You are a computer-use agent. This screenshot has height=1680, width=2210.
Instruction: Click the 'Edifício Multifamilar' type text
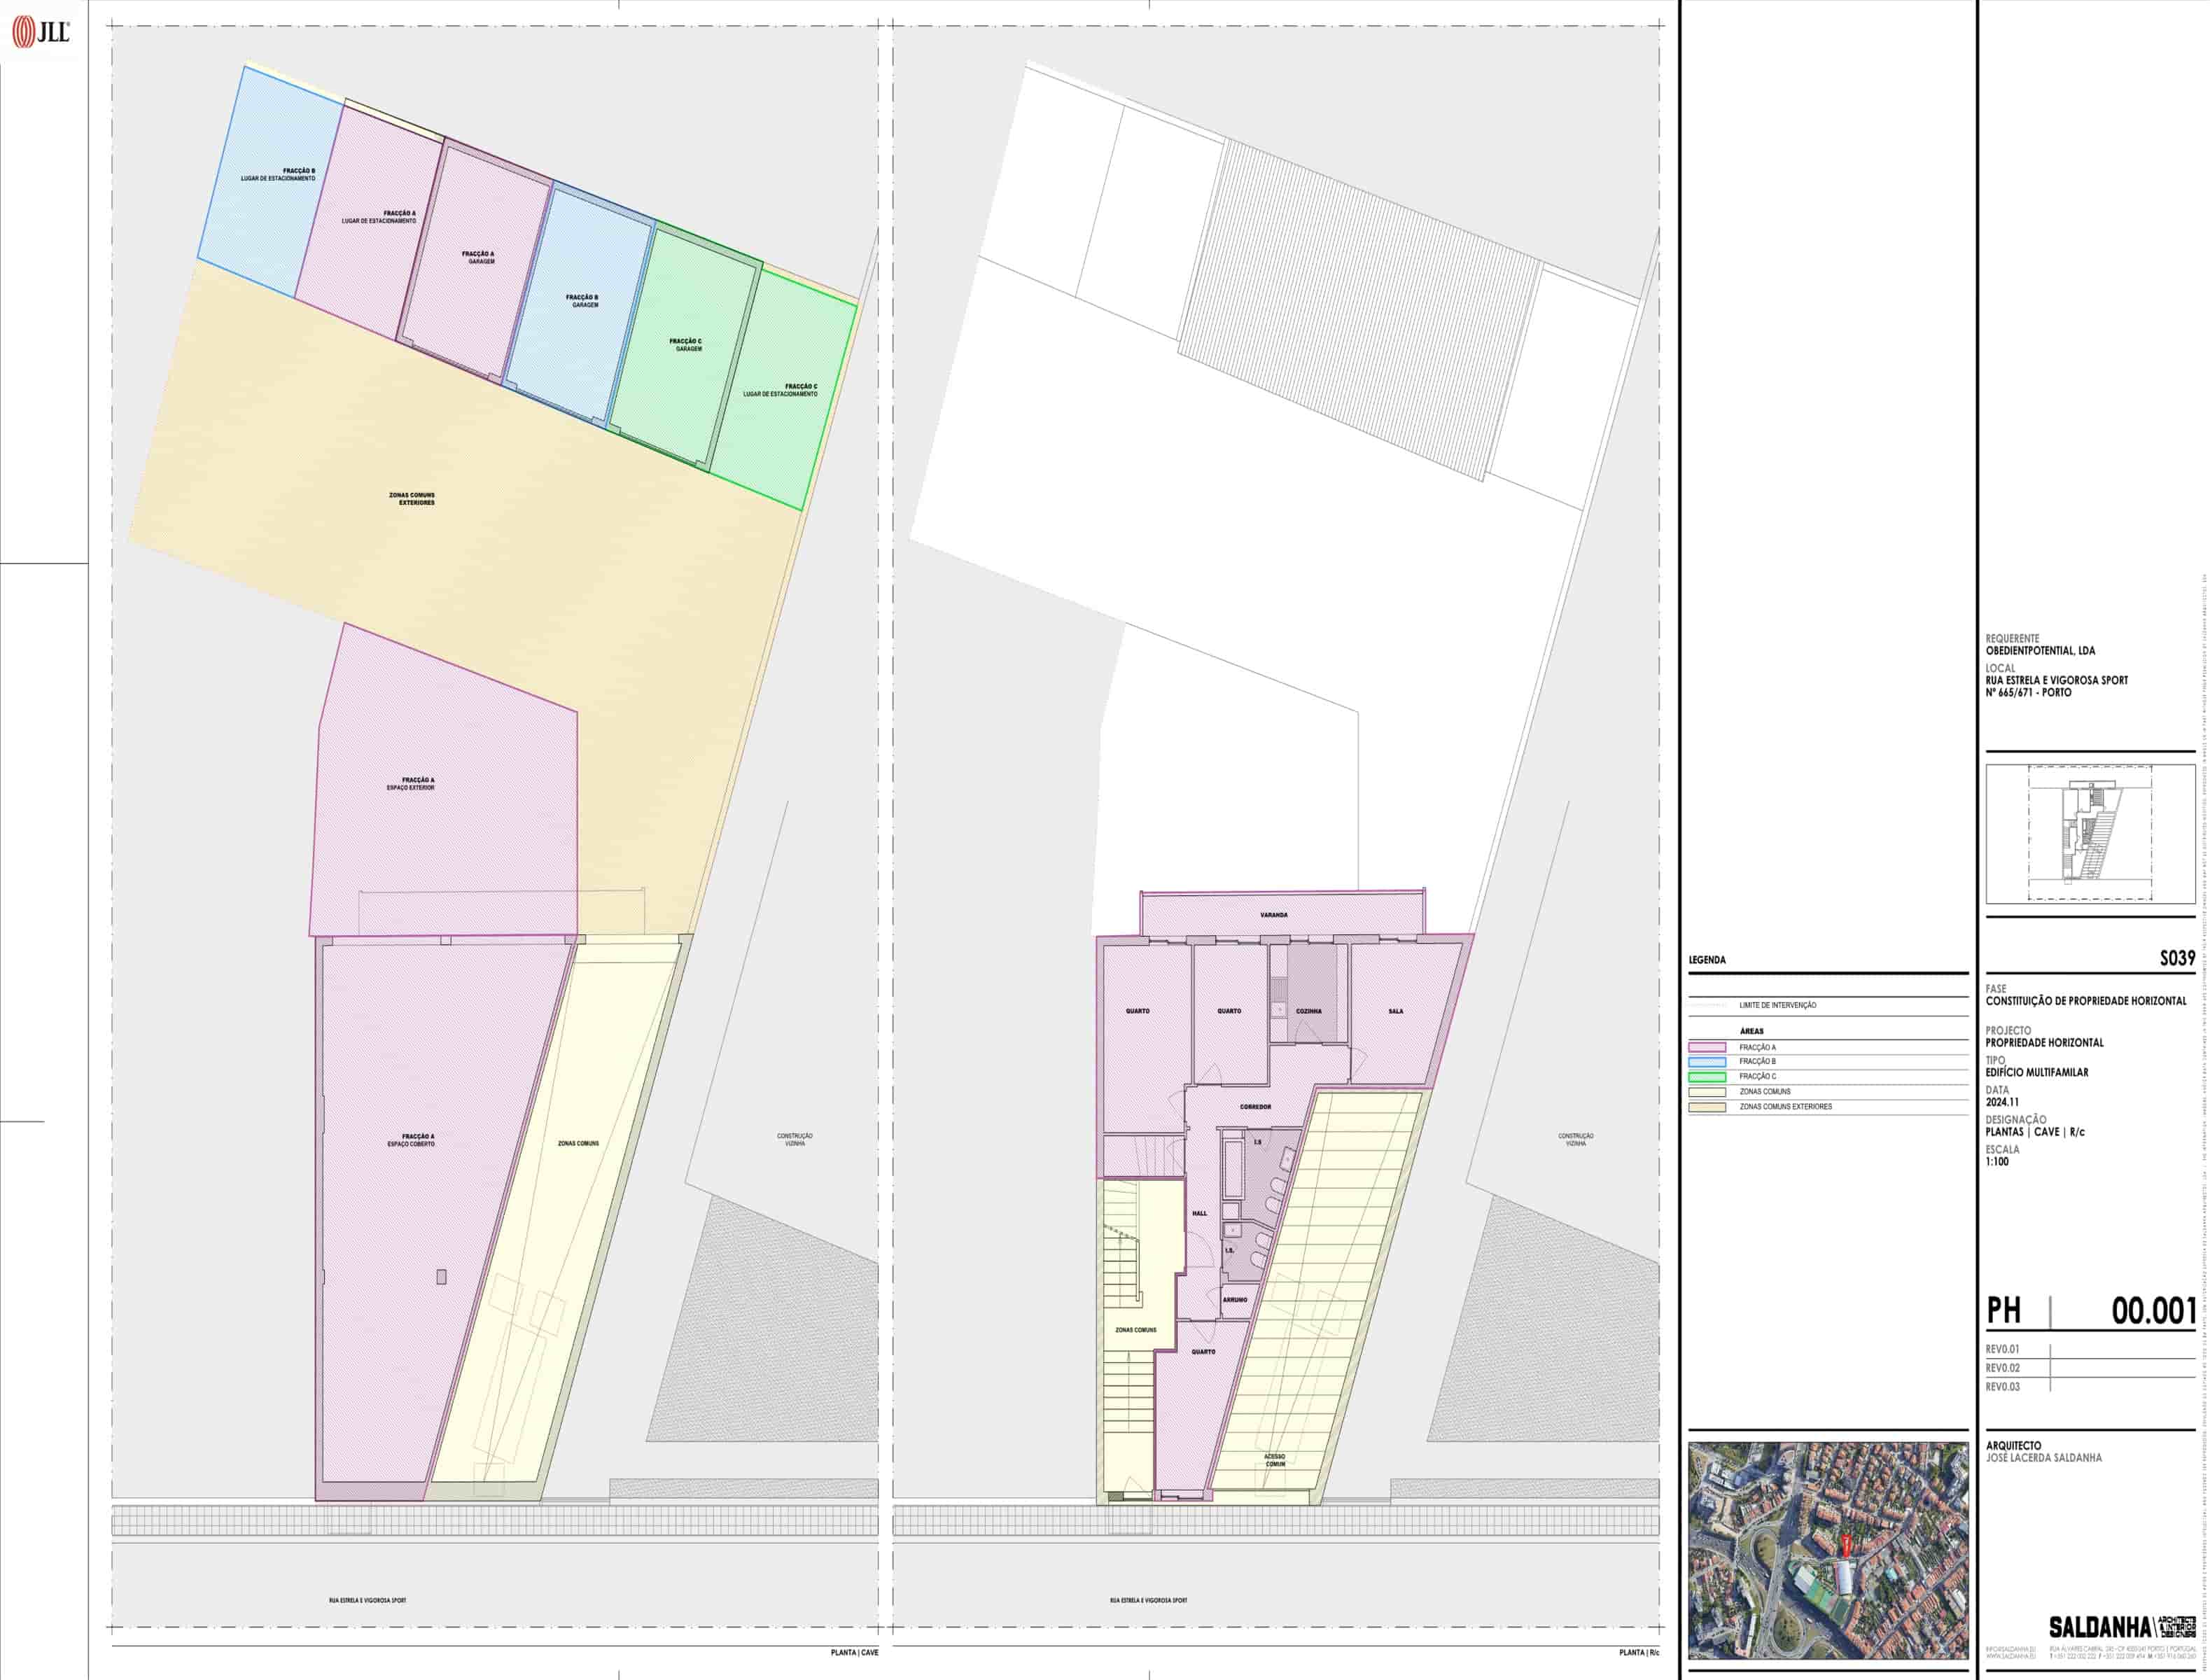2037,1072
